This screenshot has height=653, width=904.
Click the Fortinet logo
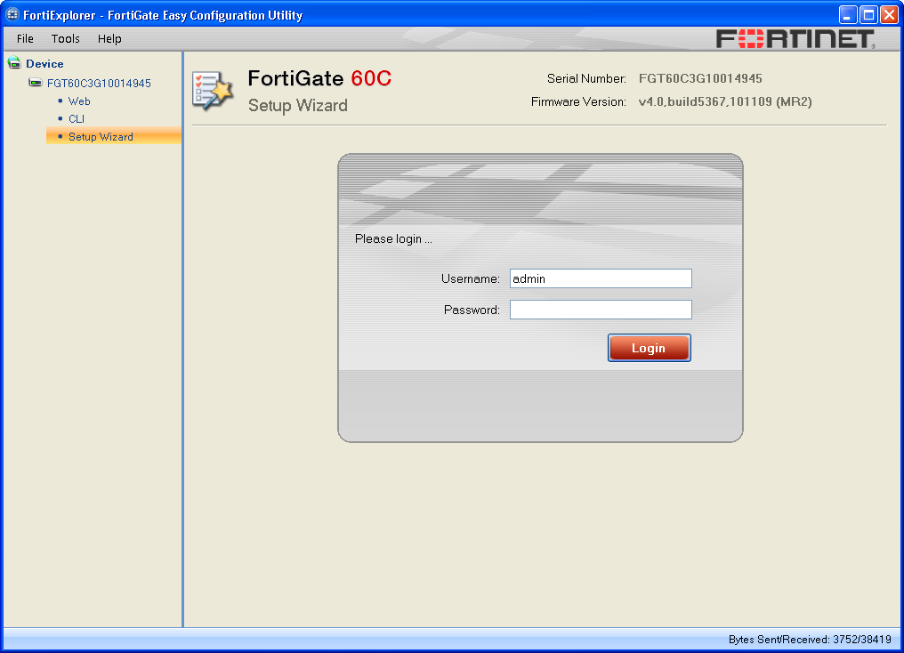(x=795, y=39)
